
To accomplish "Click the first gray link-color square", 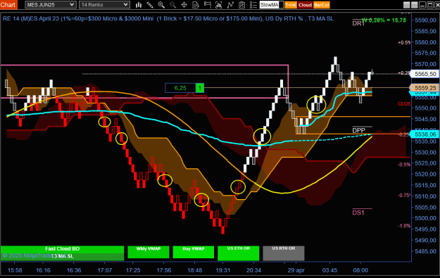I will pyautogui.click(x=406, y=5).
